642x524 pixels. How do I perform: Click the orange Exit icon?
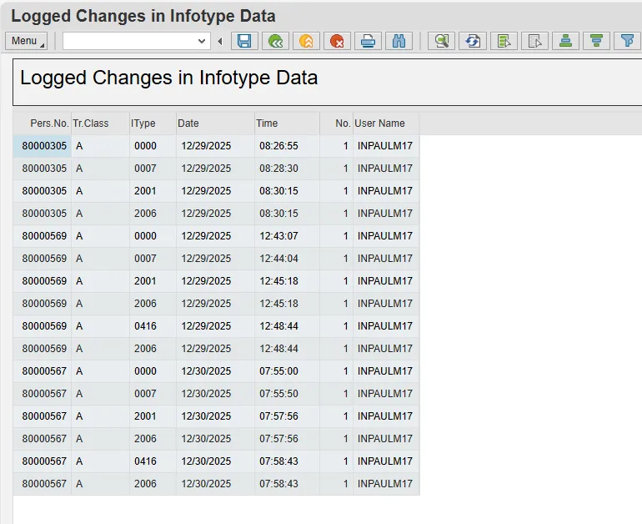point(306,41)
